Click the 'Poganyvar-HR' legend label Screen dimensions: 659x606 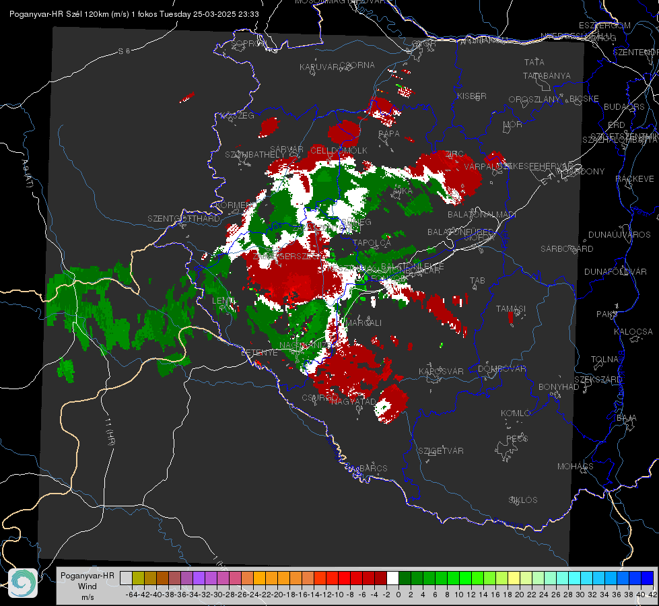pos(88,576)
